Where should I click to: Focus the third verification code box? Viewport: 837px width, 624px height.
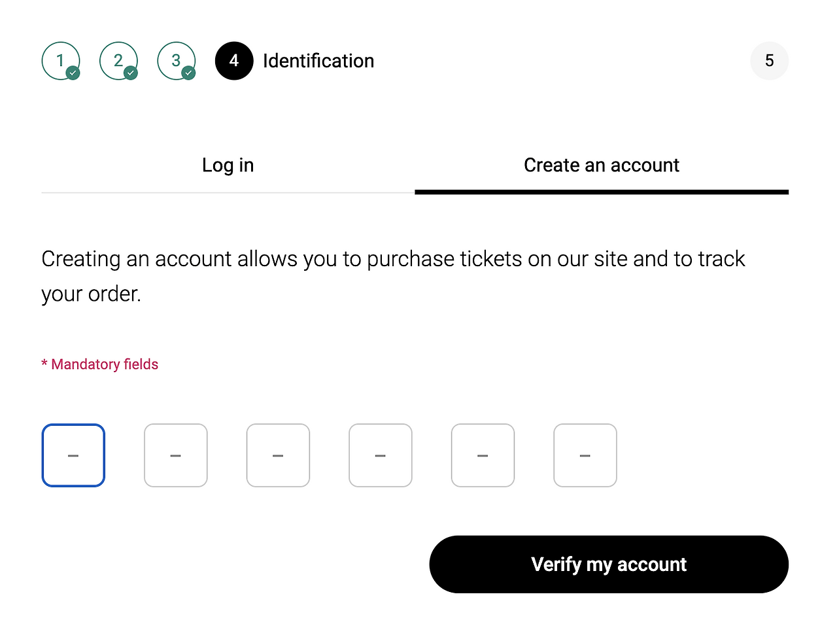click(x=278, y=455)
